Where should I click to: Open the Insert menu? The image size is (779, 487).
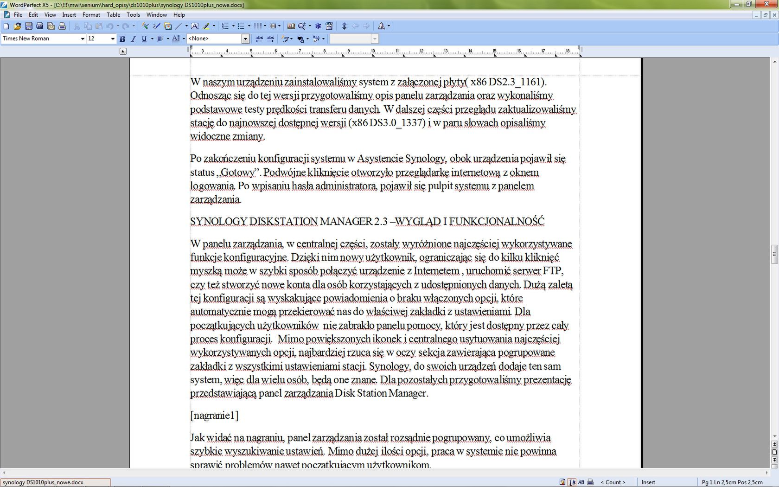[x=69, y=15]
